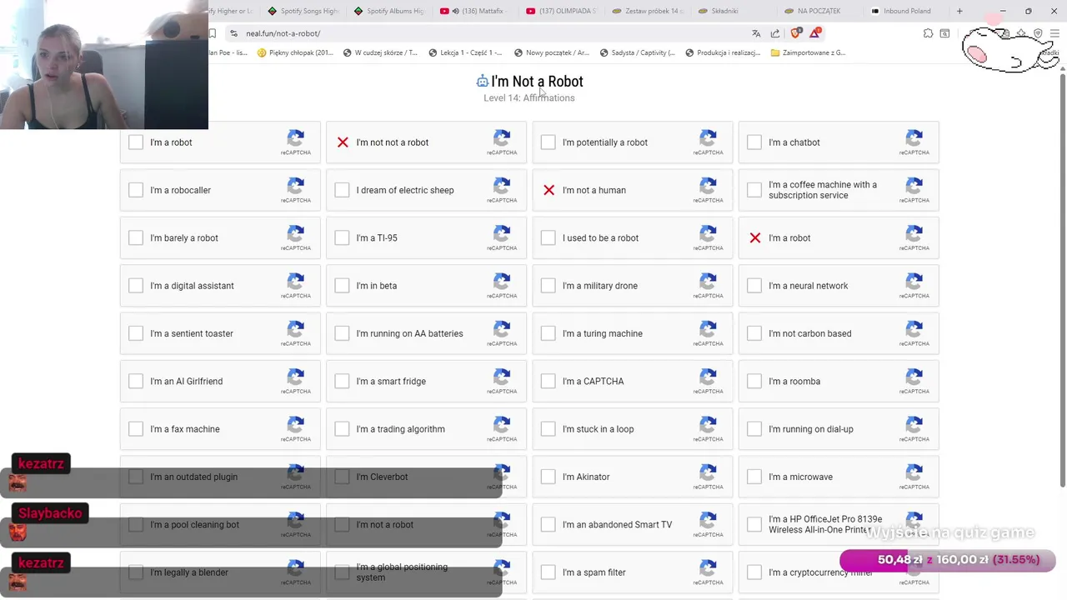Tick the "I'm a chatbot" checkbox
The width and height of the screenshot is (1067, 600).
coord(754,142)
